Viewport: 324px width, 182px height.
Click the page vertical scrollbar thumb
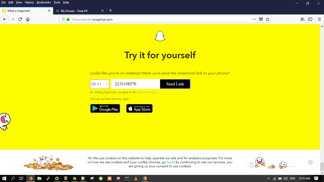tap(322, 166)
